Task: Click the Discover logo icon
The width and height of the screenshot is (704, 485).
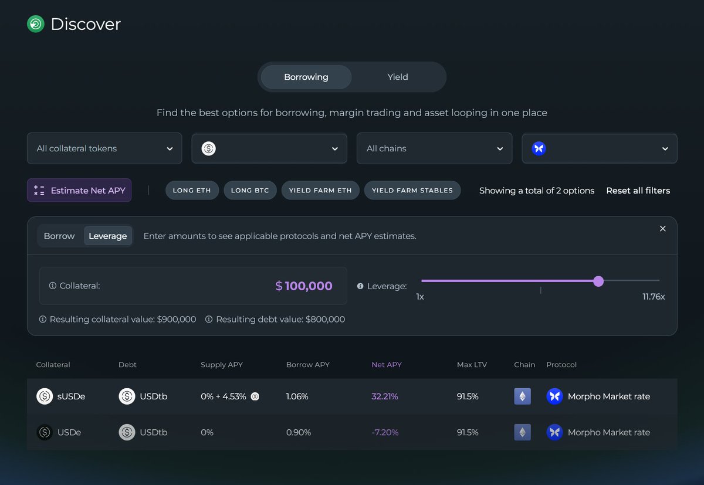Action: pos(35,23)
